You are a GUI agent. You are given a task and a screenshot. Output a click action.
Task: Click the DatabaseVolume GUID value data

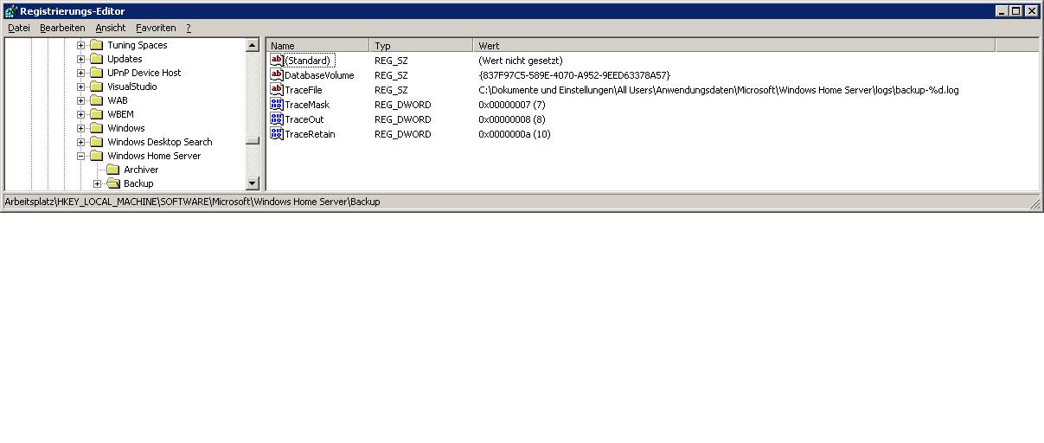[574, 75]
